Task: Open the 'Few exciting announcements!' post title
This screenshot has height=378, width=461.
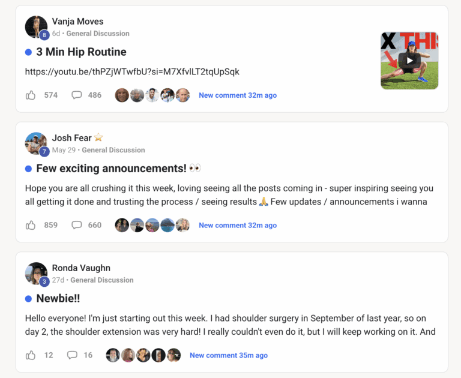Action: tap(111, 169)
